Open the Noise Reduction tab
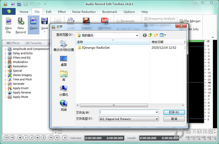219x144 pixels. (84, 12)
